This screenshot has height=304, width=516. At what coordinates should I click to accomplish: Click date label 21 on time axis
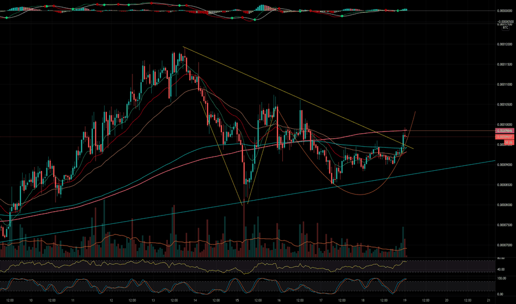489,300
